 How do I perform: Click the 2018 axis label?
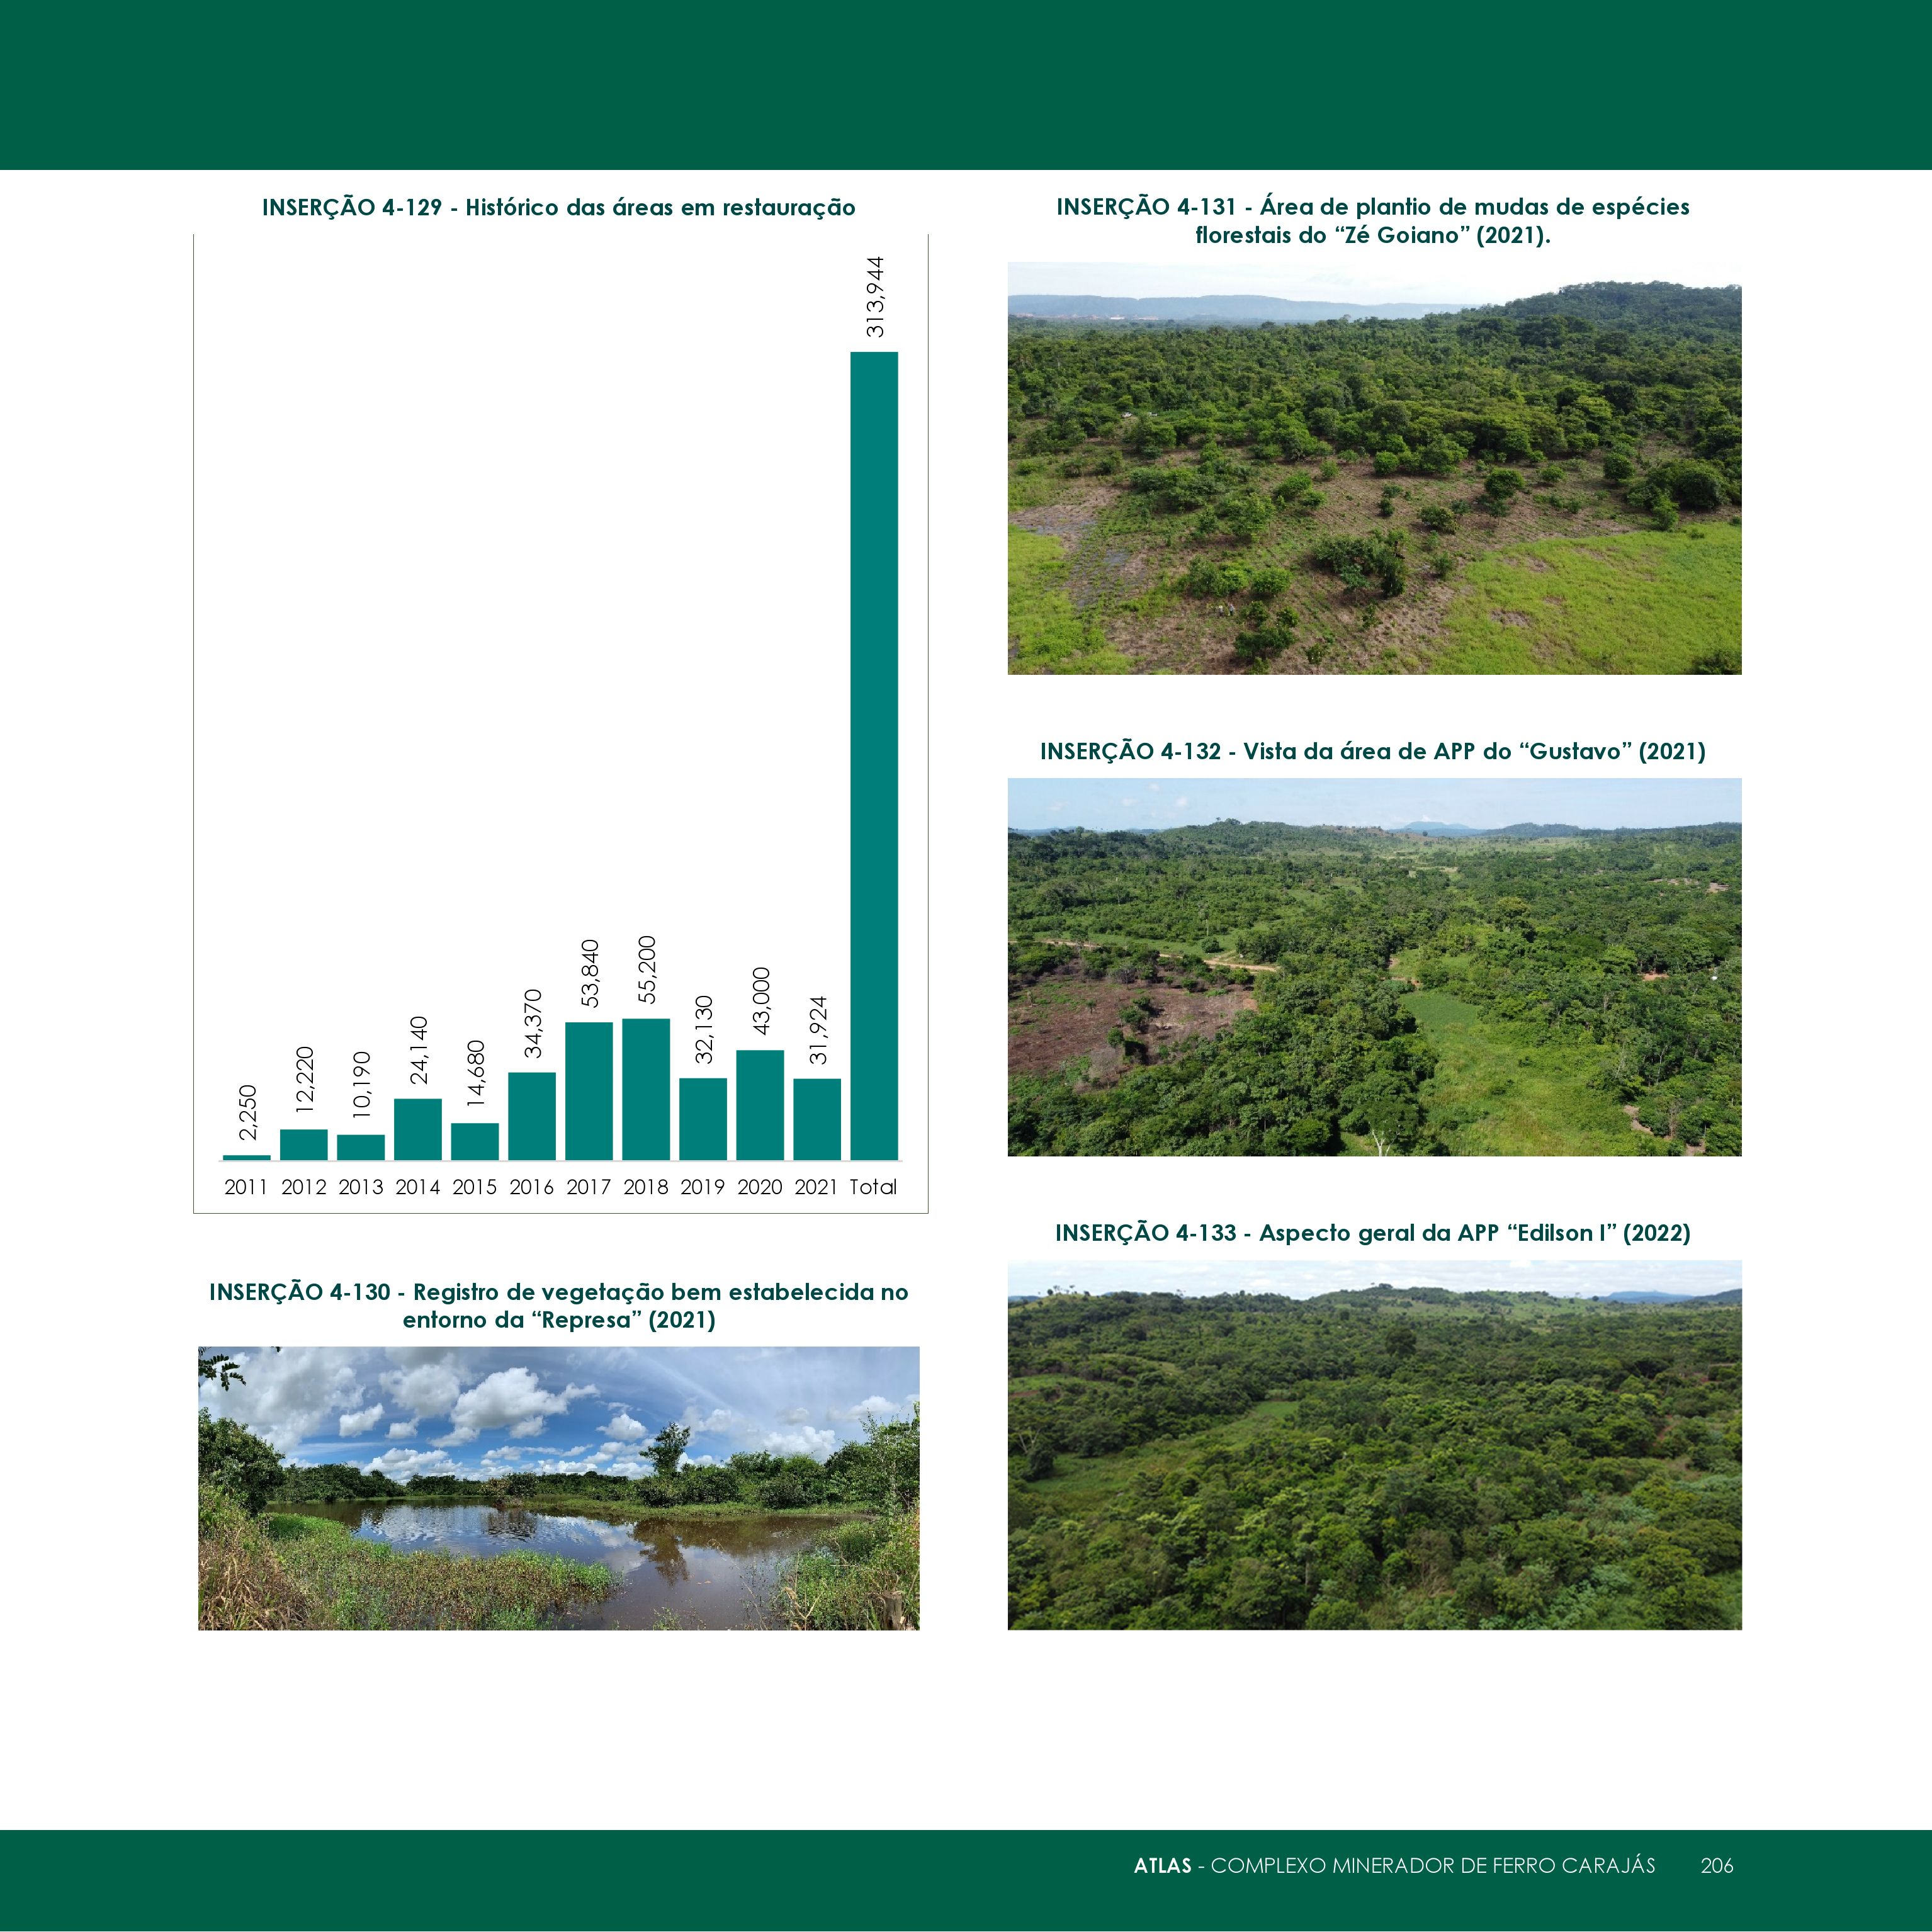click(x=646, y=1187)
